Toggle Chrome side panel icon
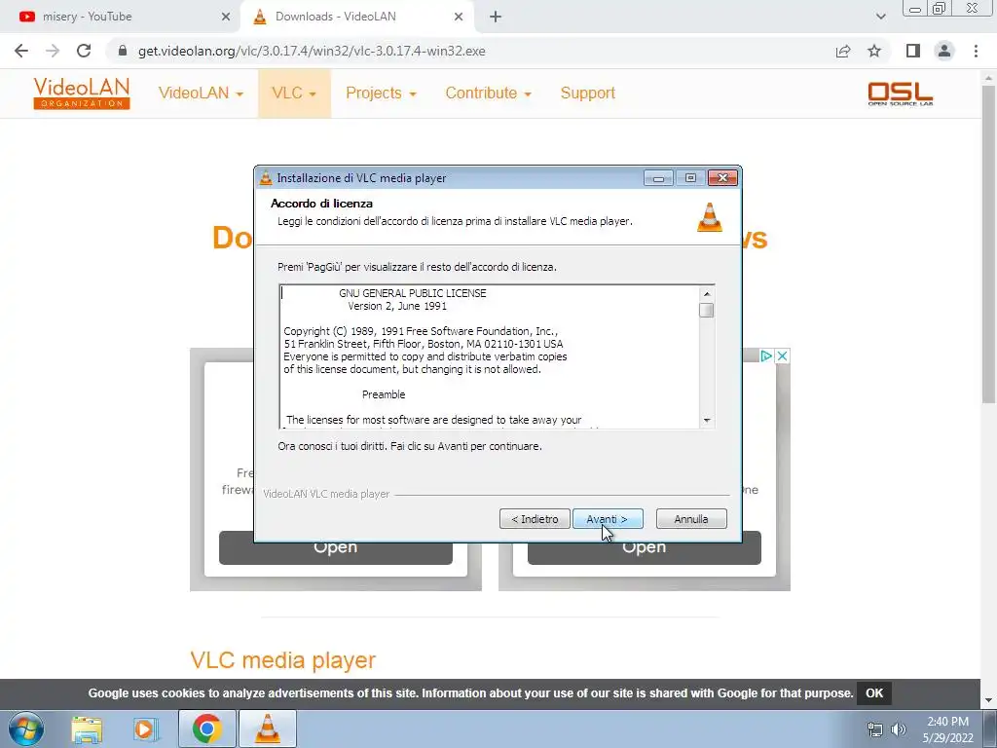The width and height of the screenshot is (997, 748). coord(913,51)
